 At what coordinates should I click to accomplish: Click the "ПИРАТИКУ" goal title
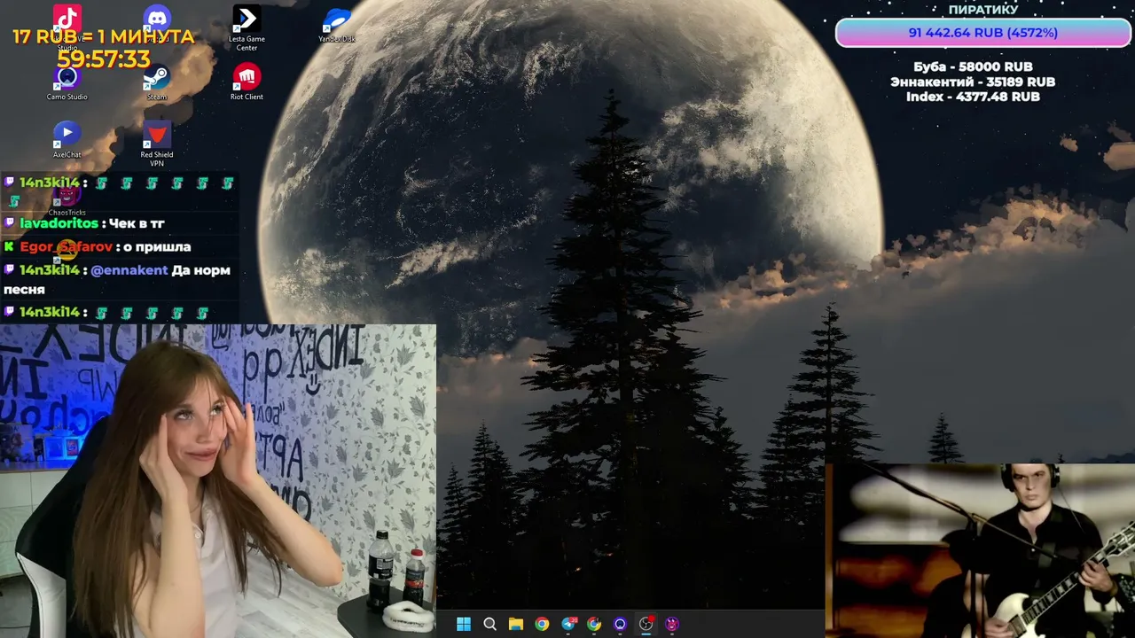coord(983,10)
